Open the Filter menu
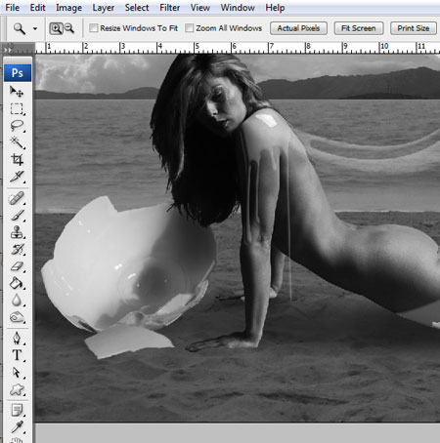This screenshot has height=443, width=440. [x=169, y=8]
